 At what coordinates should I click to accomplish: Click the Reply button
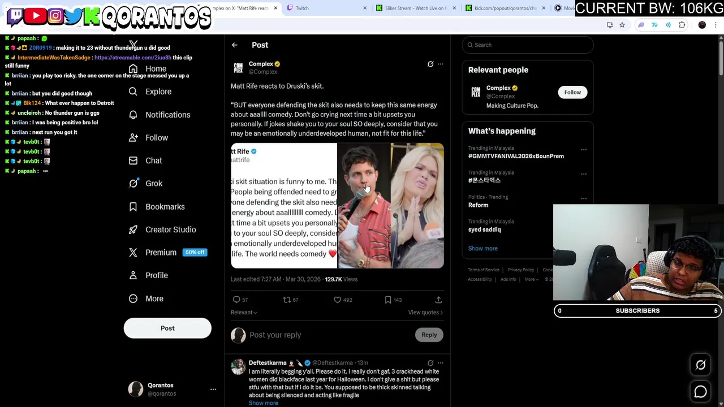click(x=429, y=335)
